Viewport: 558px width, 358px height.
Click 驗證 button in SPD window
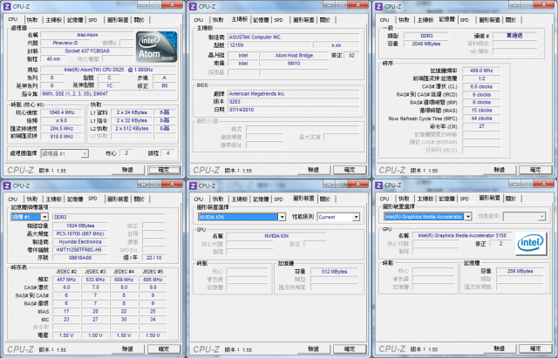128,349
